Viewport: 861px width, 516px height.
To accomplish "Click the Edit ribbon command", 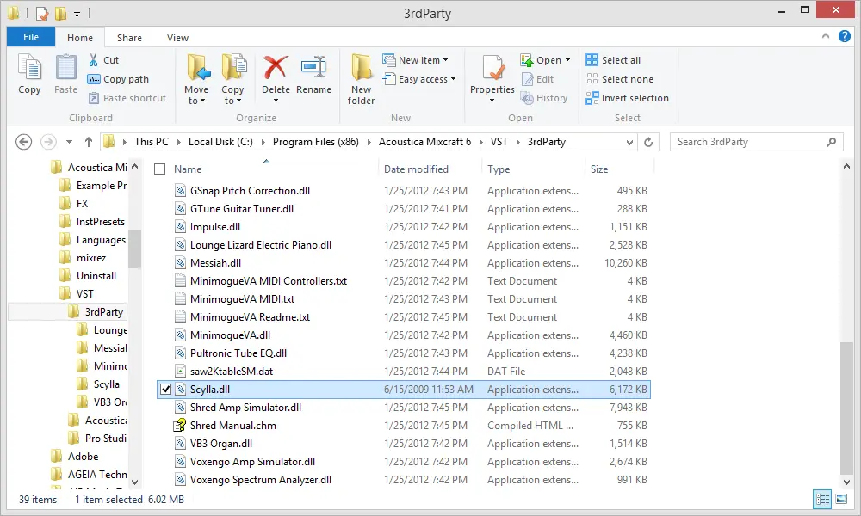I will pos(537,79).
